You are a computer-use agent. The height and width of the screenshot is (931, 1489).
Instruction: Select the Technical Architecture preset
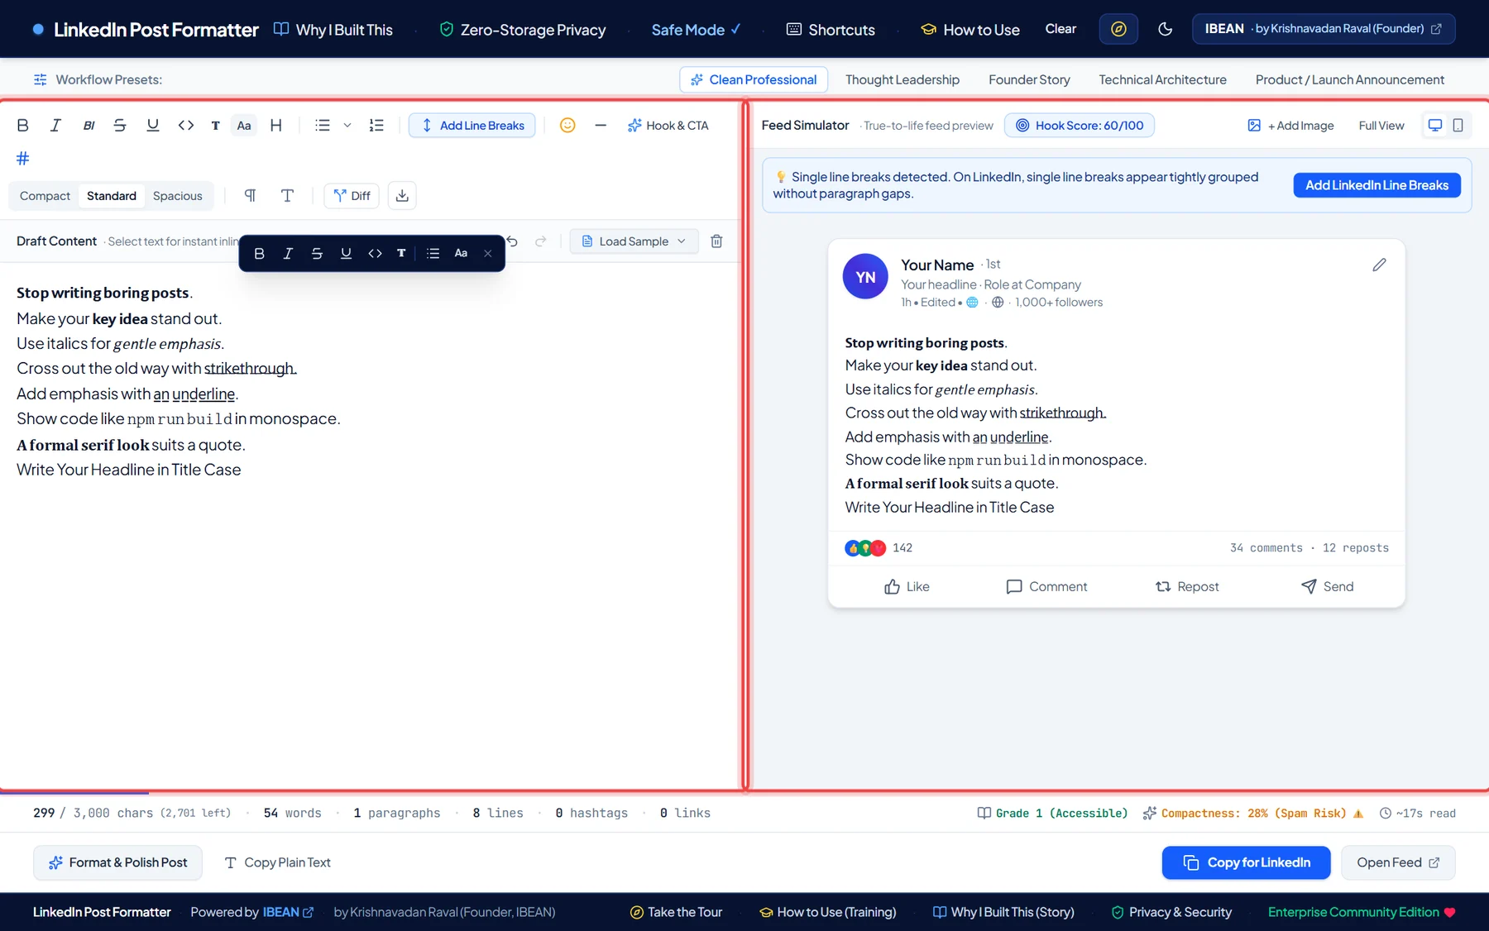pyautogui.click(x=1162, y=80)
